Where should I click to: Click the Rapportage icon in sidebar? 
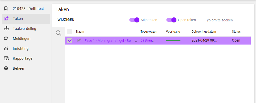pos(6,58)
